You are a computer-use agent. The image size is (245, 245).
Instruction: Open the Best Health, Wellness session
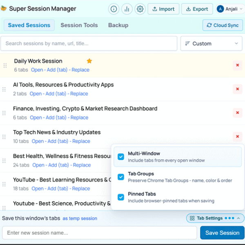[38, 165]
